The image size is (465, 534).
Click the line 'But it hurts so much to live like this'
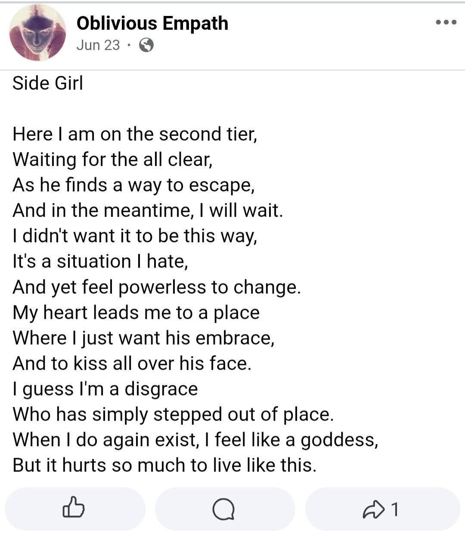(x=164, y=465)
